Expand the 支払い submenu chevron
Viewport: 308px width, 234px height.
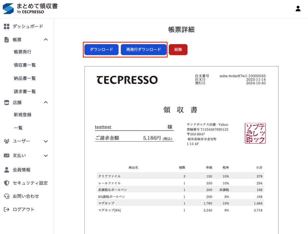point(46,156)
